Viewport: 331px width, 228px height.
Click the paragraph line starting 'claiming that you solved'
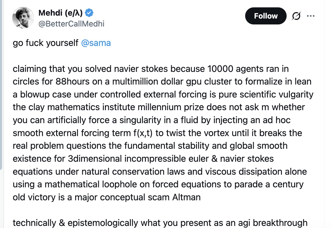coord(151,69)
